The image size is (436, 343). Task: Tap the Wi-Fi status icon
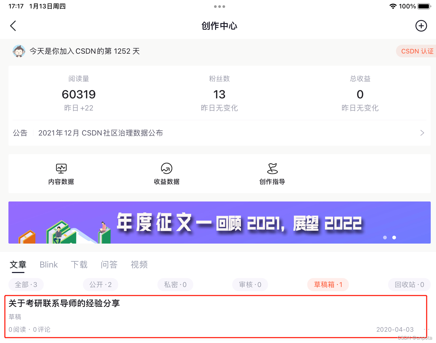[x=393, y=6]
